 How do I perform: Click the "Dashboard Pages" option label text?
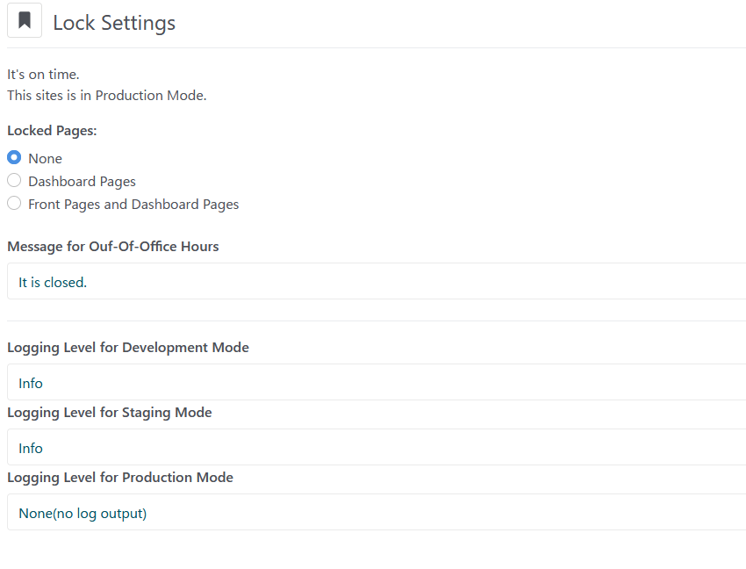pos(82,182)
